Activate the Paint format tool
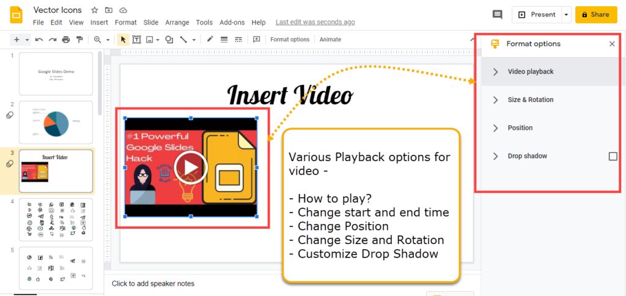Viewport: 626px width, 296px height. (x=79, y=40)
